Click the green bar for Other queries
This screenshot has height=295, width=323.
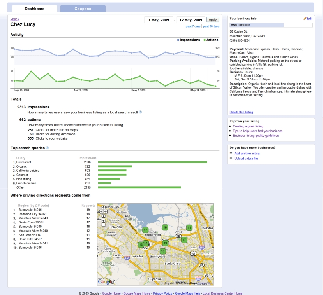pos(139,187)
